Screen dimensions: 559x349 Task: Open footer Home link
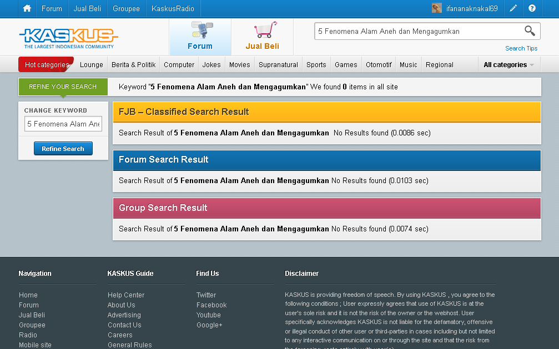[x=28, y=295]
